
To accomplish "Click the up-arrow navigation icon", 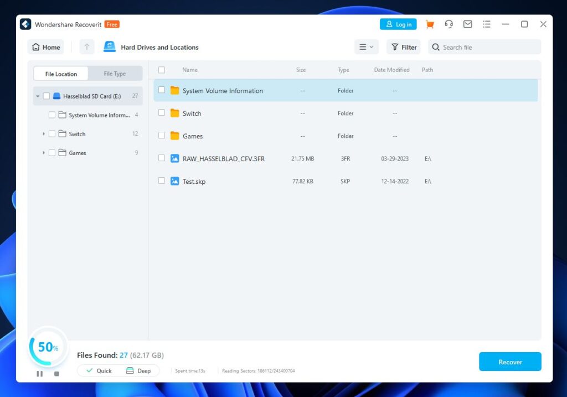I will click(x=87, y=47).
